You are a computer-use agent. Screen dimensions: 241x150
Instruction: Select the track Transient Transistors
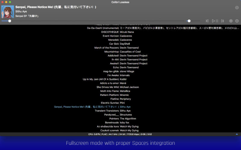pyautogui.click(x=107, y=111)
